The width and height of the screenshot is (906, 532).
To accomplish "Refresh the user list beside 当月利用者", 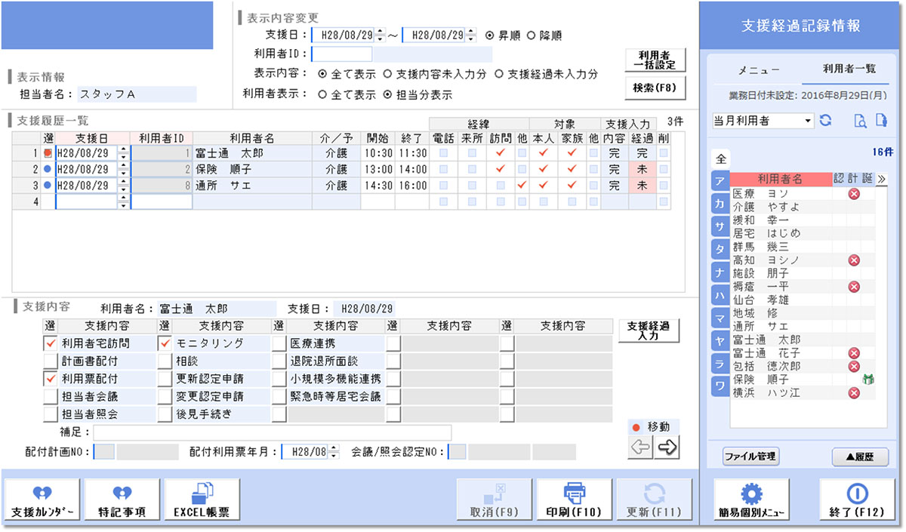I will click(826, 121).
